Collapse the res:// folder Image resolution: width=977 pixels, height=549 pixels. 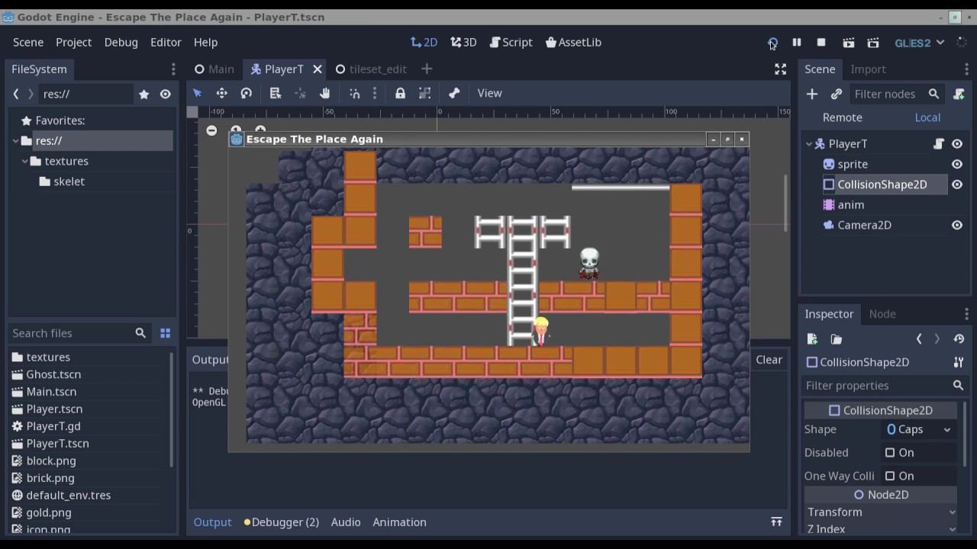[15, 141]
